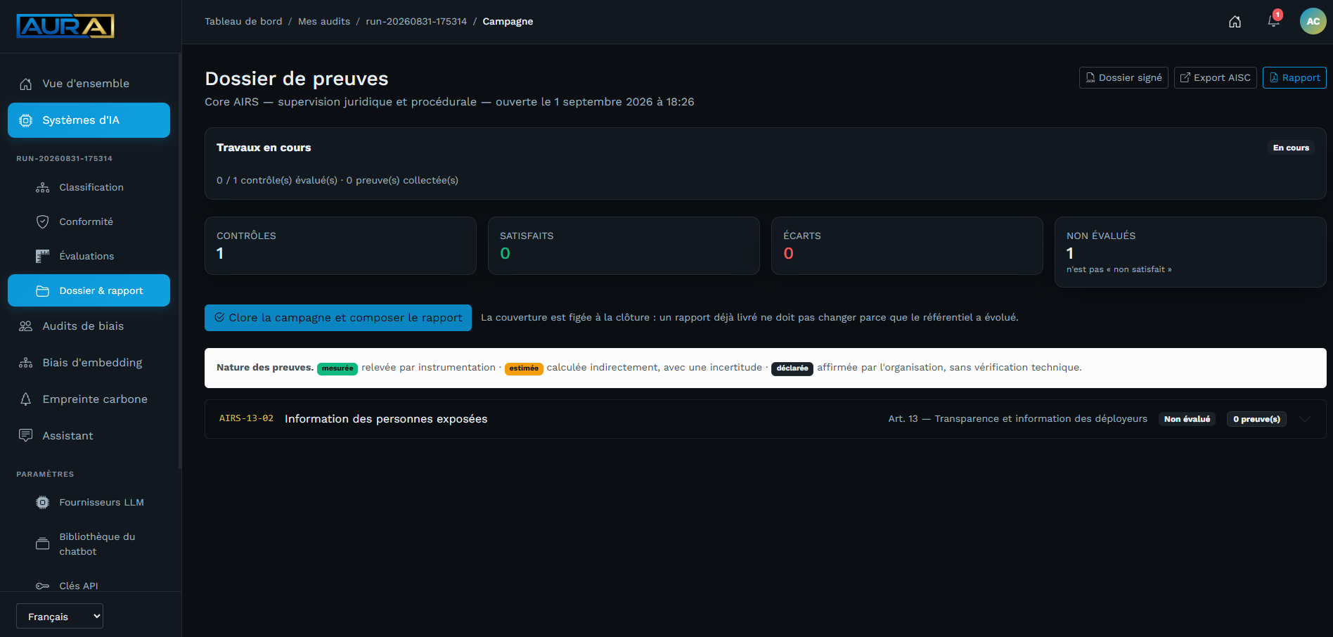Follow the run-20260831-175314 breadcrumb
The height and width of the screenshot is (637, 1333).
coord(416,22)
